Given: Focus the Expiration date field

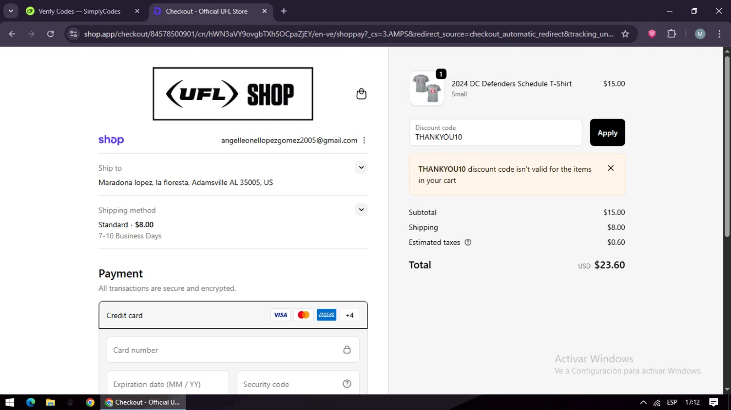Looking at the screenshot, I should click(x=168, y=384).
